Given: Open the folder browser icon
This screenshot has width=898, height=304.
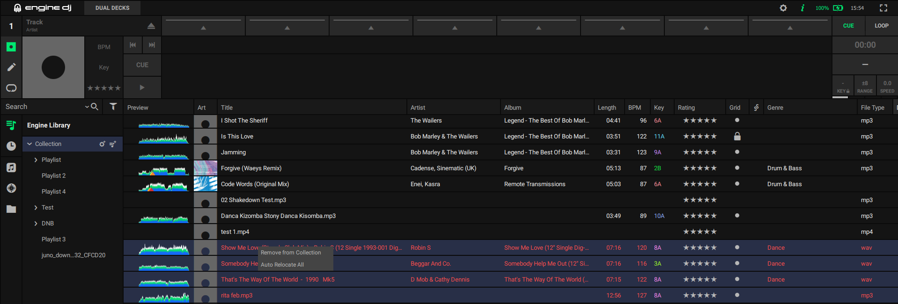Looking at the screenshot, I should [11, 209].
